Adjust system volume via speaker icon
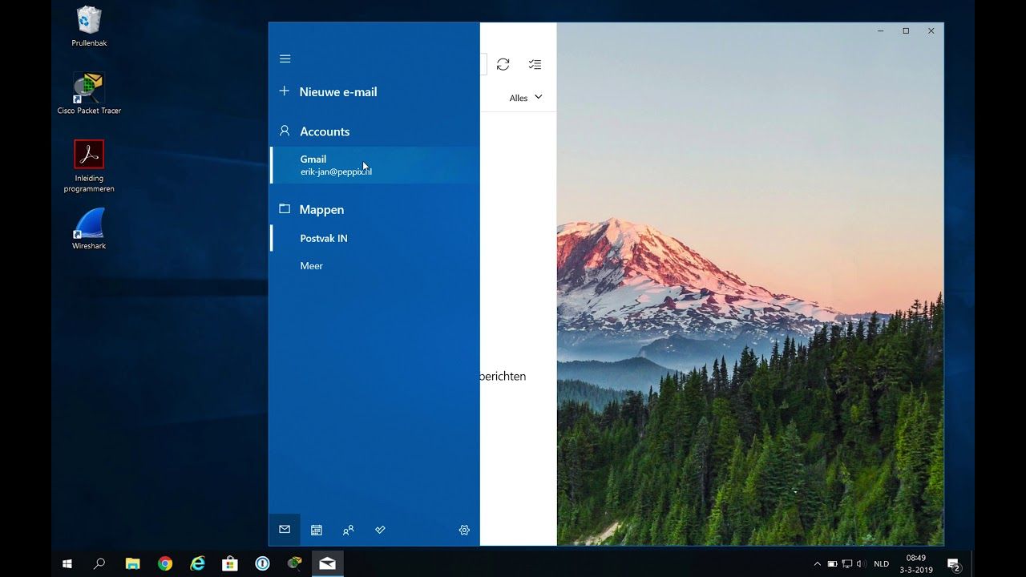The height and width of the screenshot is (577, 1026). click(860, 563)
